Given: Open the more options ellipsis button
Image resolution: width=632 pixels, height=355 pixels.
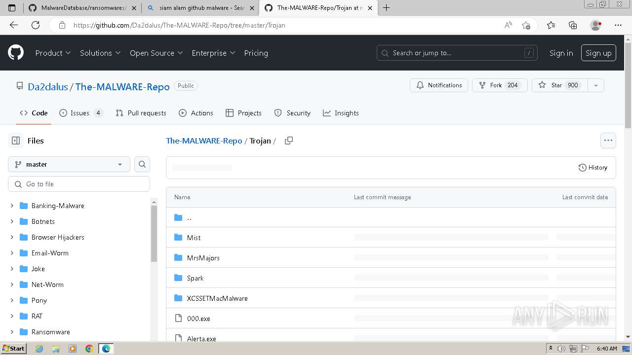Looking at the screenshot, I should [x=608, y=141].
